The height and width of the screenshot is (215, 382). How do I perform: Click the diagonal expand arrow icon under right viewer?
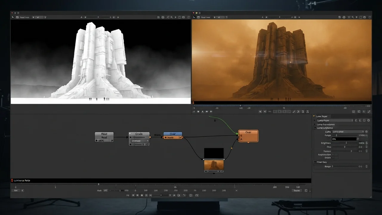coord(369,111)
